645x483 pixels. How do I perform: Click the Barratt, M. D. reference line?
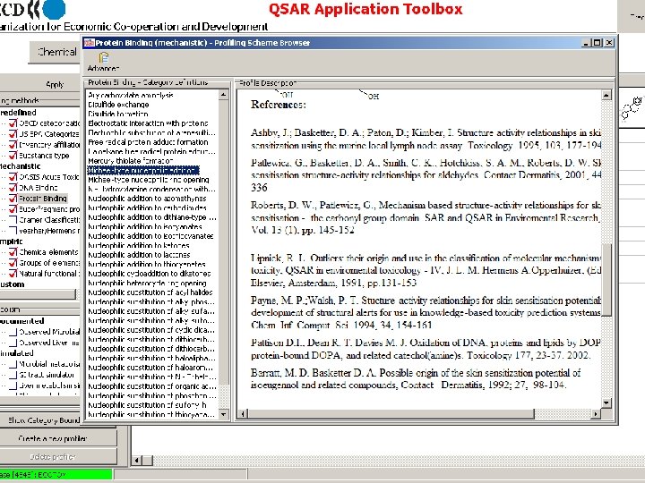[416, 378]
